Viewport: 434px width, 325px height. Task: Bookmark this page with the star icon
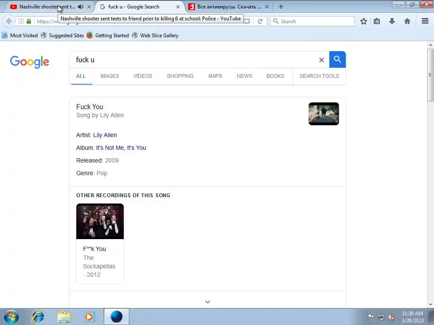363,21
